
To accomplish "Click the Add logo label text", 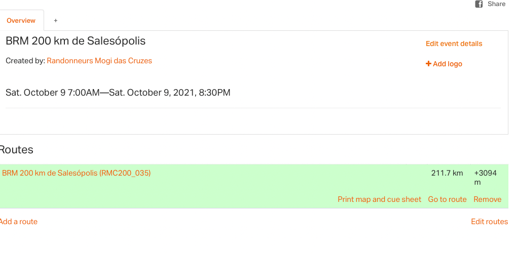I will pyautogui.click(x=448, y=64).
